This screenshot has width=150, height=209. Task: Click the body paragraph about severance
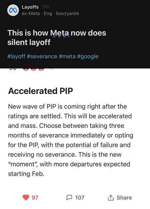[70, 140]
